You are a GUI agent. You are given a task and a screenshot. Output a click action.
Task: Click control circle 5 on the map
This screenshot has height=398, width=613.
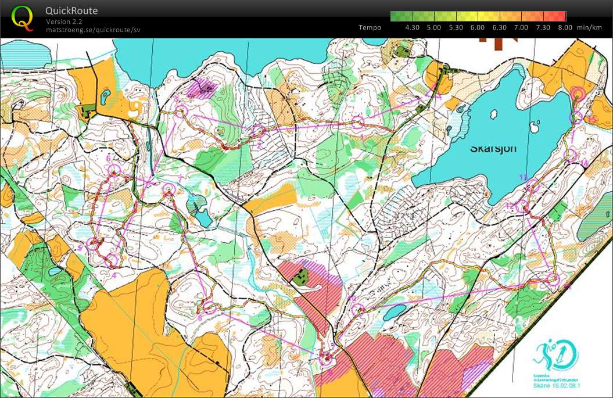[x=92, y=244]
